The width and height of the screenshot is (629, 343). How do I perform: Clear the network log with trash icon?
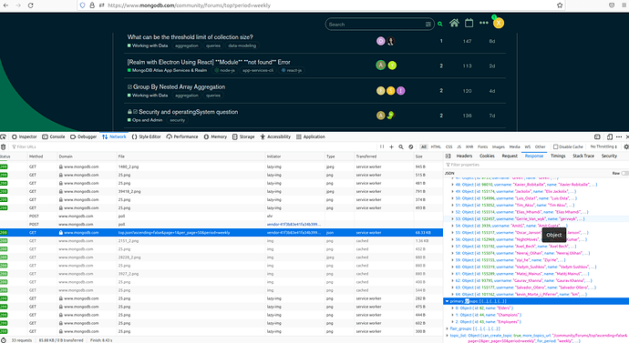4,146
